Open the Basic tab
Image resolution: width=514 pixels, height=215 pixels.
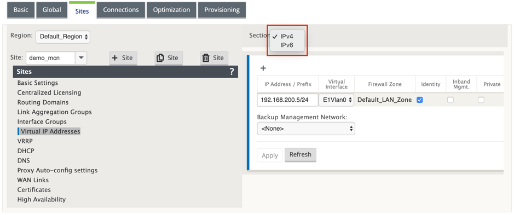21,10
